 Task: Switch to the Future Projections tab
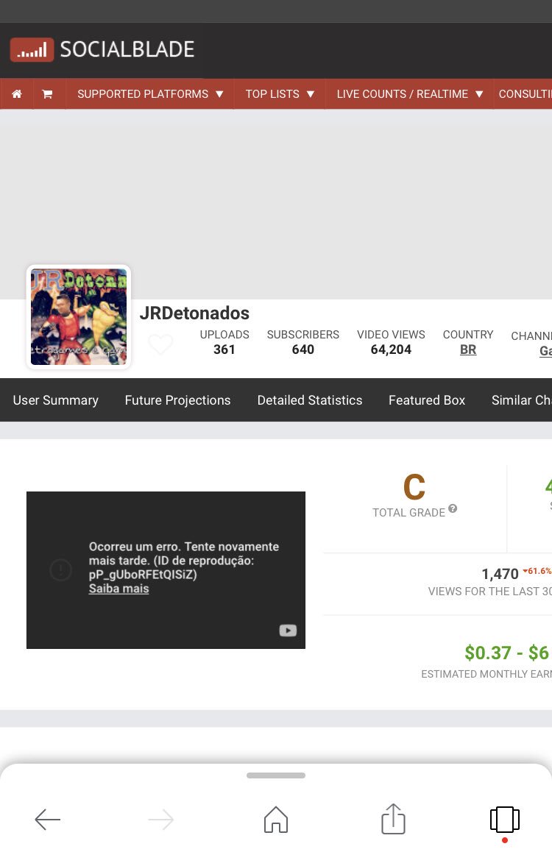pyautogui.click(x=177, y=400)
